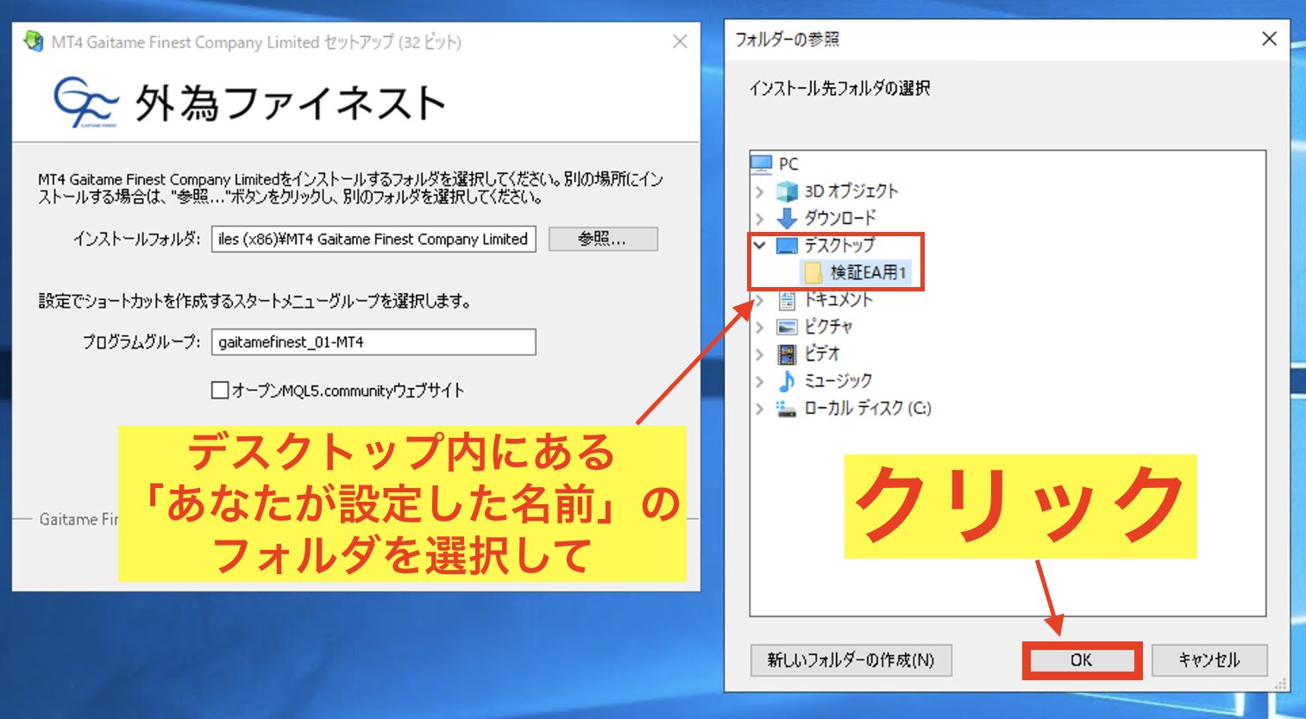
Task: Click the ビデオ film strip icon
Action: click(x=787, y=353)
